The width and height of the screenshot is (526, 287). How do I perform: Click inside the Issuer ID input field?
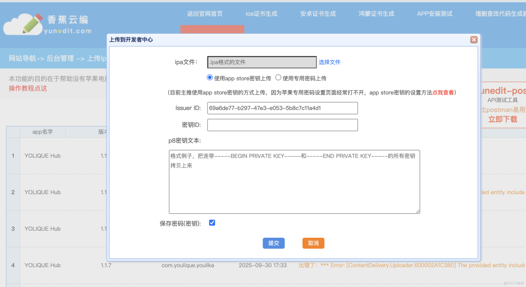(283, 108)
